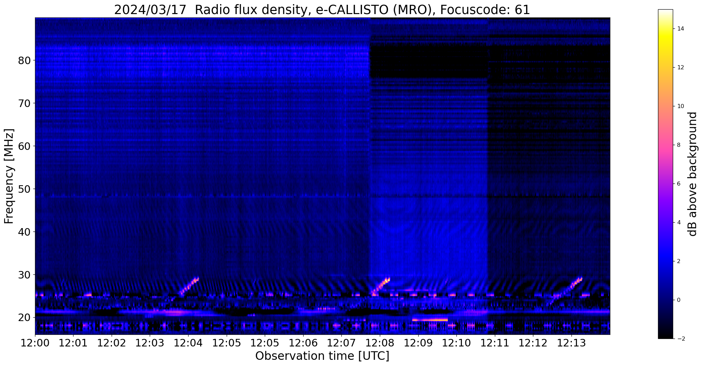Click the 12:13 time tick label

pos(571,343)
